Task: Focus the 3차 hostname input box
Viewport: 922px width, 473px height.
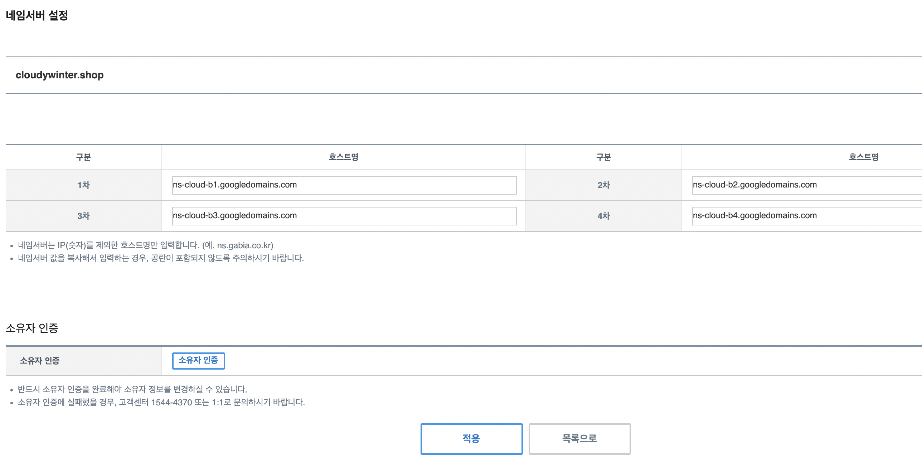Action: coord(344,216)
